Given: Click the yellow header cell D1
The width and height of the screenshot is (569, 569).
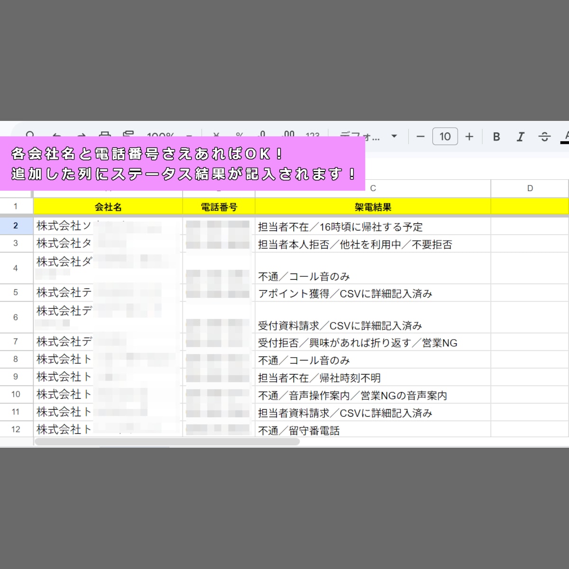Looking at the screenshot, I should coord(530,207).
